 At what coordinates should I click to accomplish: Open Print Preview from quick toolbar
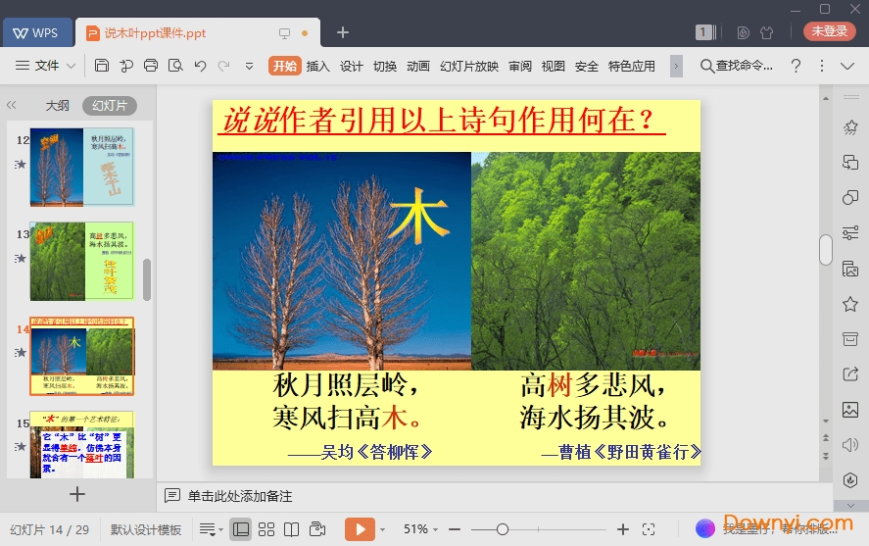(175, 66)
